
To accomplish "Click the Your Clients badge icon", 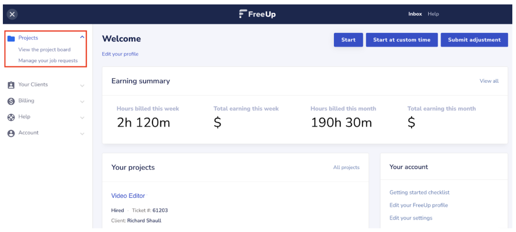I will (x=11, y=85).
